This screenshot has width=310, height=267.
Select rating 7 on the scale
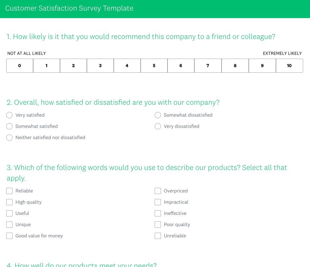coord(208,66)
